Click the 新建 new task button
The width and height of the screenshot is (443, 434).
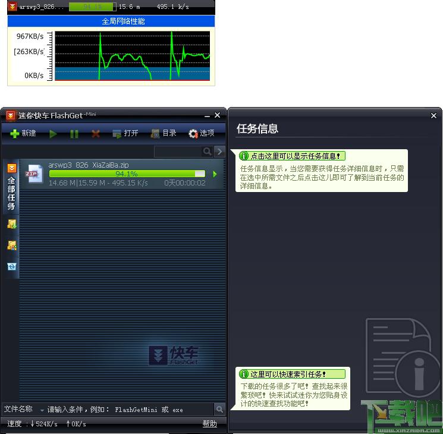point(23,133)
